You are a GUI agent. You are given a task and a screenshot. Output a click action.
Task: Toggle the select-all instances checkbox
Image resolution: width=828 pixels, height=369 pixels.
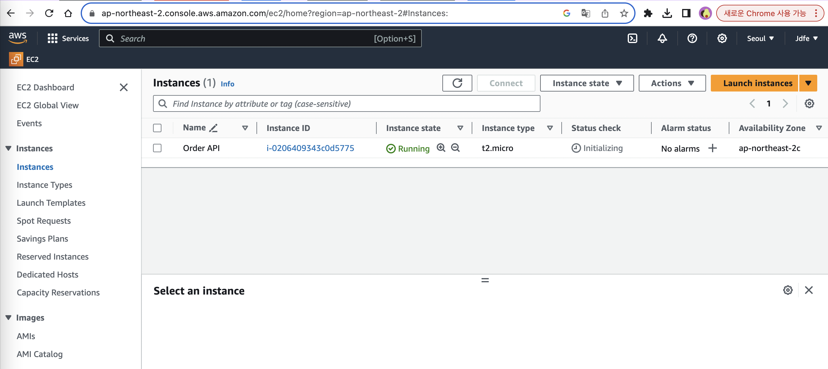coord(157,128)
